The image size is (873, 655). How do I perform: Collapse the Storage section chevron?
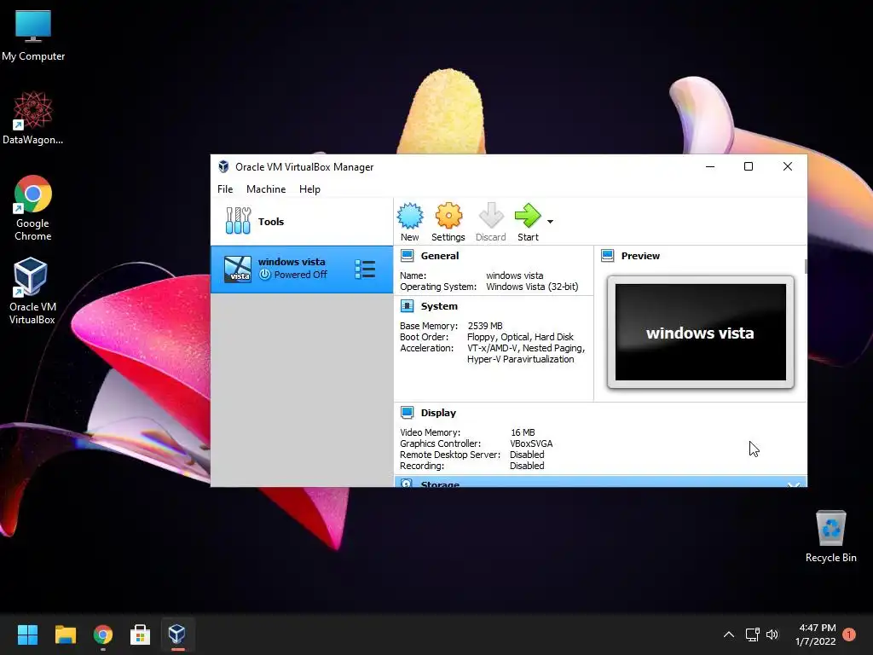794,484
